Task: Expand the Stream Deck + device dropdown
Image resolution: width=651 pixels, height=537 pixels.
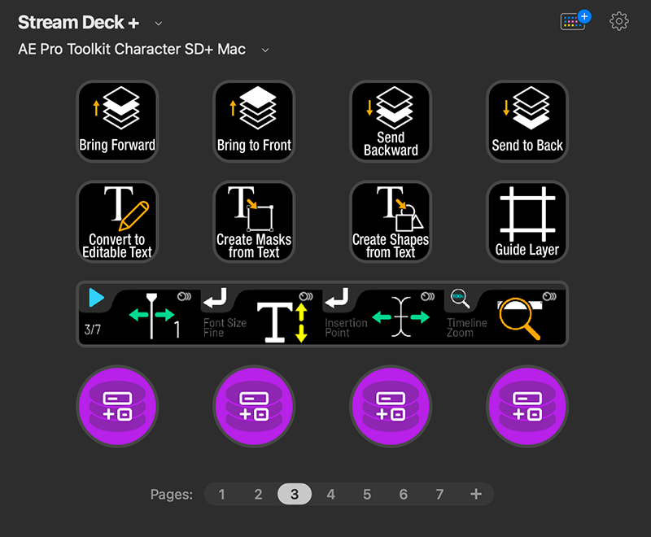Action: pos(158,24)
